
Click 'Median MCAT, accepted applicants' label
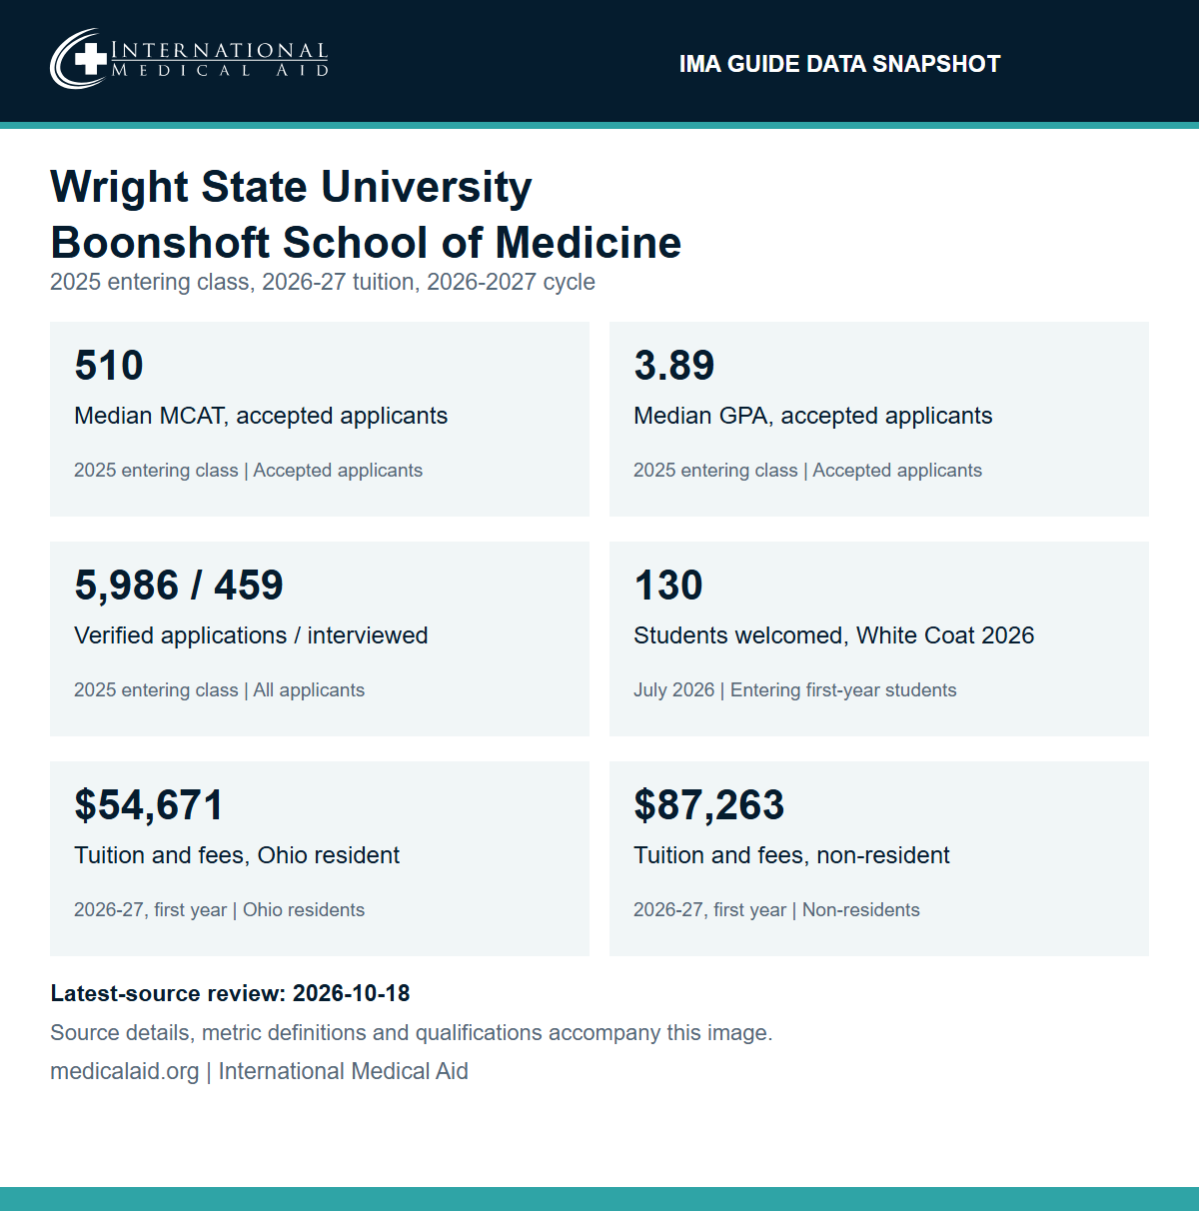(x=261, y=416)
